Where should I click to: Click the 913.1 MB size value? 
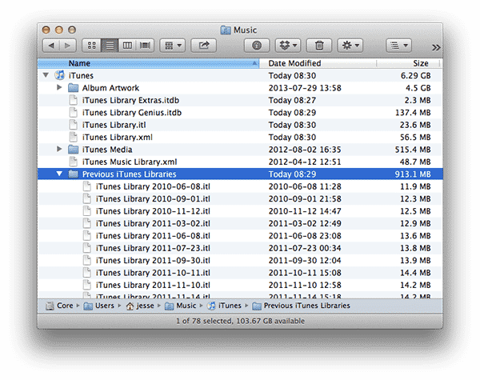click(x=412, y=174)
